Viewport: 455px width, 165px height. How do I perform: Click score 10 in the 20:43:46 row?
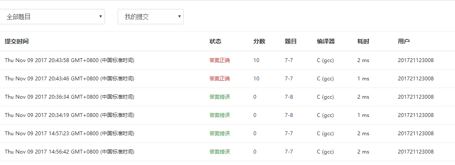pos(256,78)
